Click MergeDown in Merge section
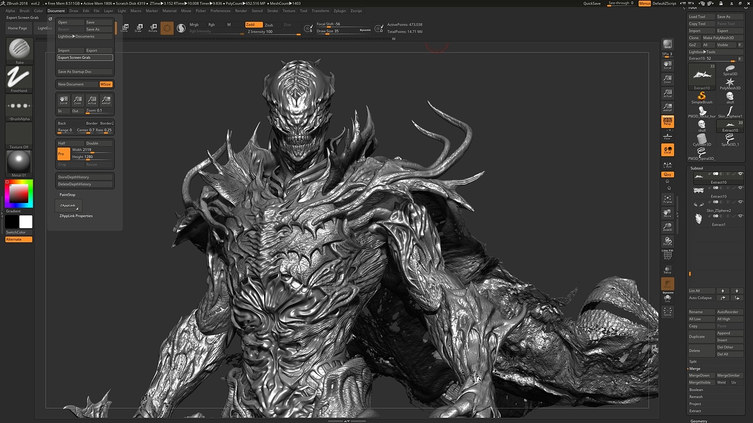 coord(702,375)
